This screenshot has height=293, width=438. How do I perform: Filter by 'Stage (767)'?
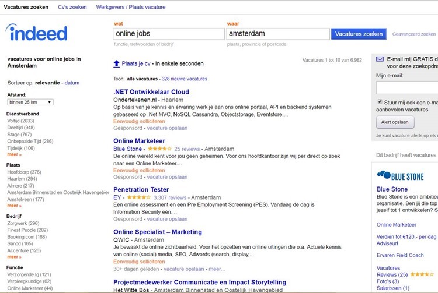pos(19,135)
